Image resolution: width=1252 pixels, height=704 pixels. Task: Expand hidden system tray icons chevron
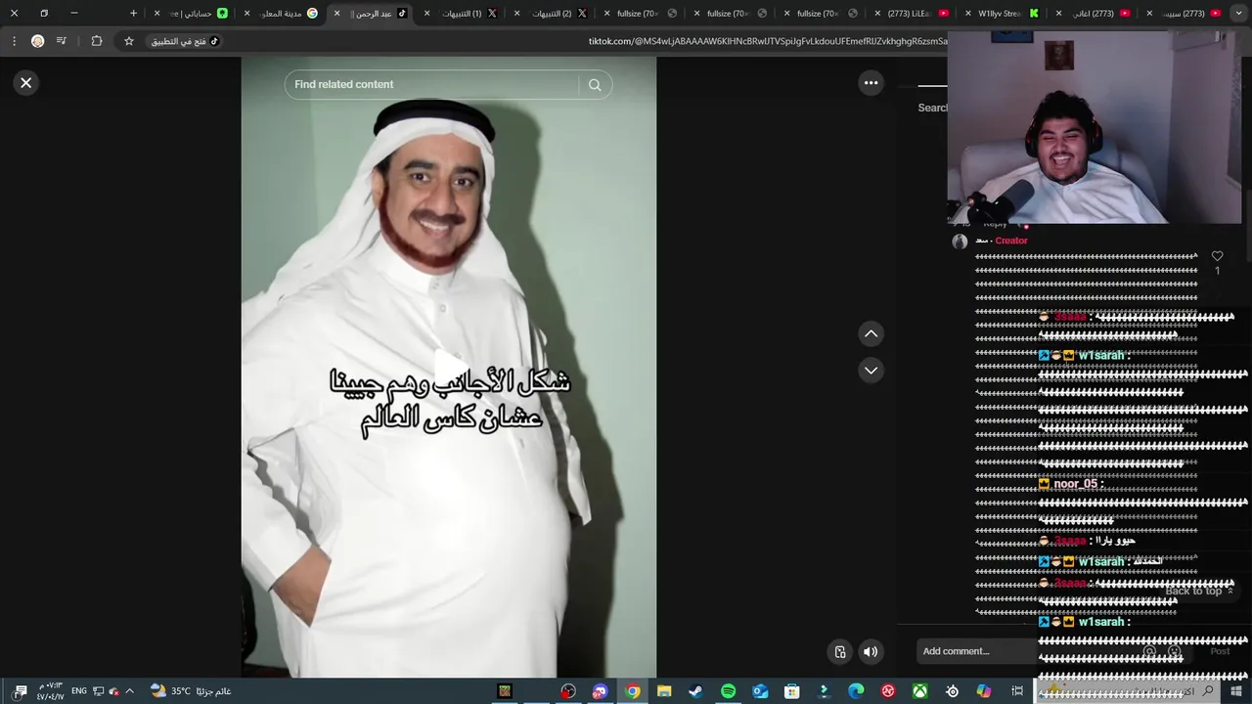click(x=129, y=691)
